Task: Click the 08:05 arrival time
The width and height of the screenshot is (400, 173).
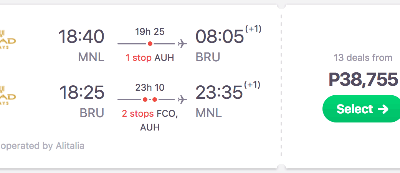Action: coord(220,37)
